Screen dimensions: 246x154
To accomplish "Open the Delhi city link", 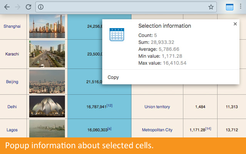I will (12, 107).
